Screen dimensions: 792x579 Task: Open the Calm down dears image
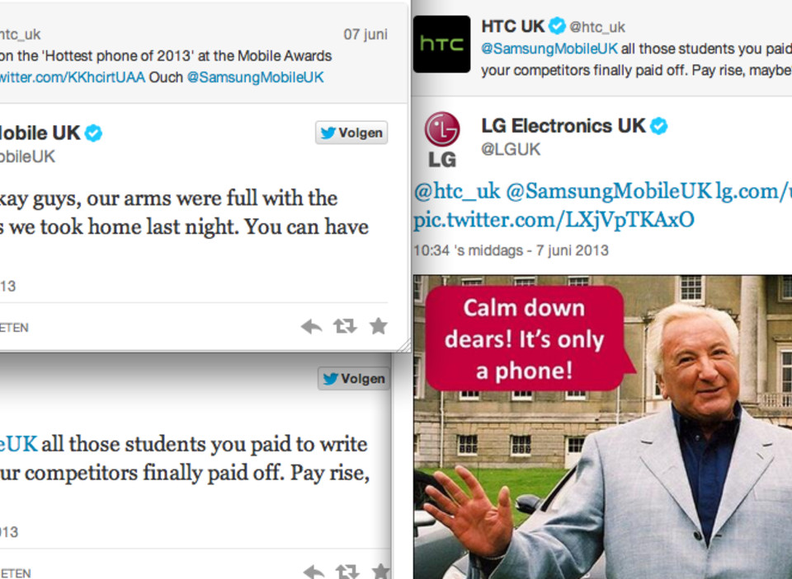click(x=602, y=427)
